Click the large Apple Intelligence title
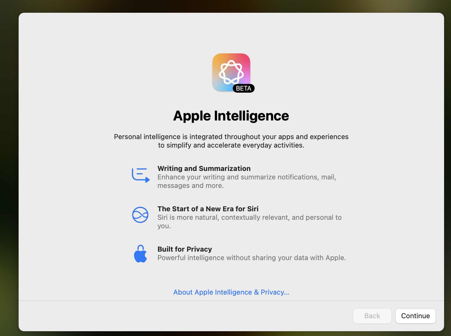 tap(231, 116)
